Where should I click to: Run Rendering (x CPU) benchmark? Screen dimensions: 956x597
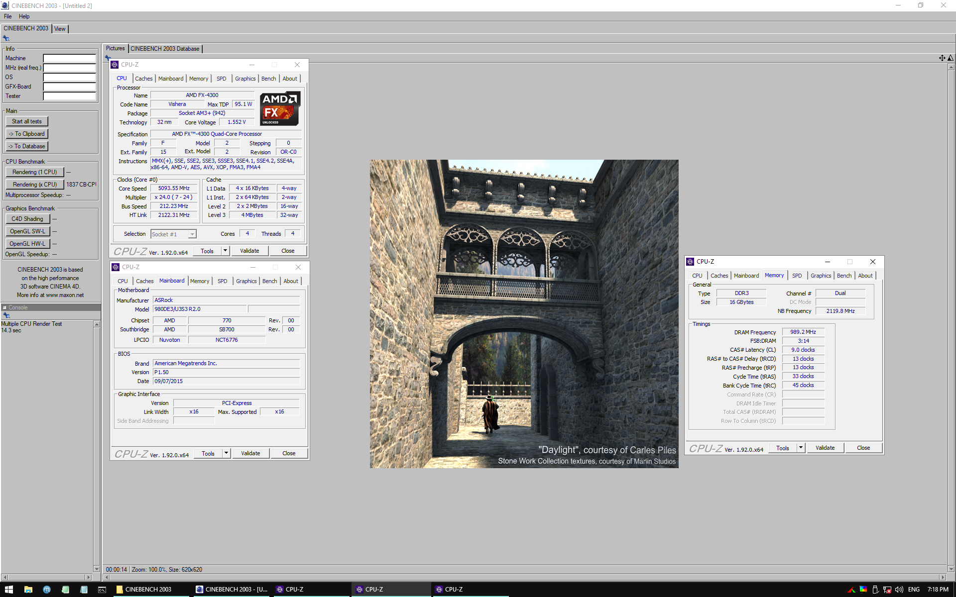pos(35,185)
